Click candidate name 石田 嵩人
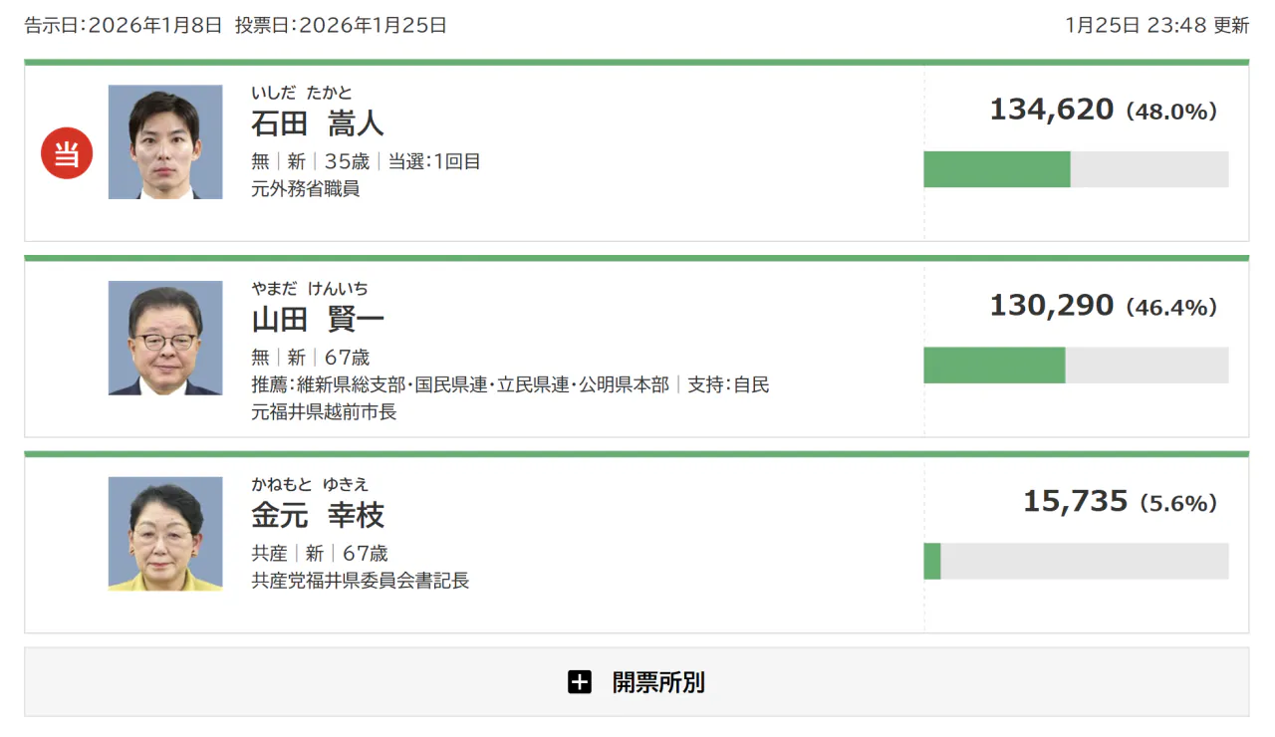 [x=317, y=123]
